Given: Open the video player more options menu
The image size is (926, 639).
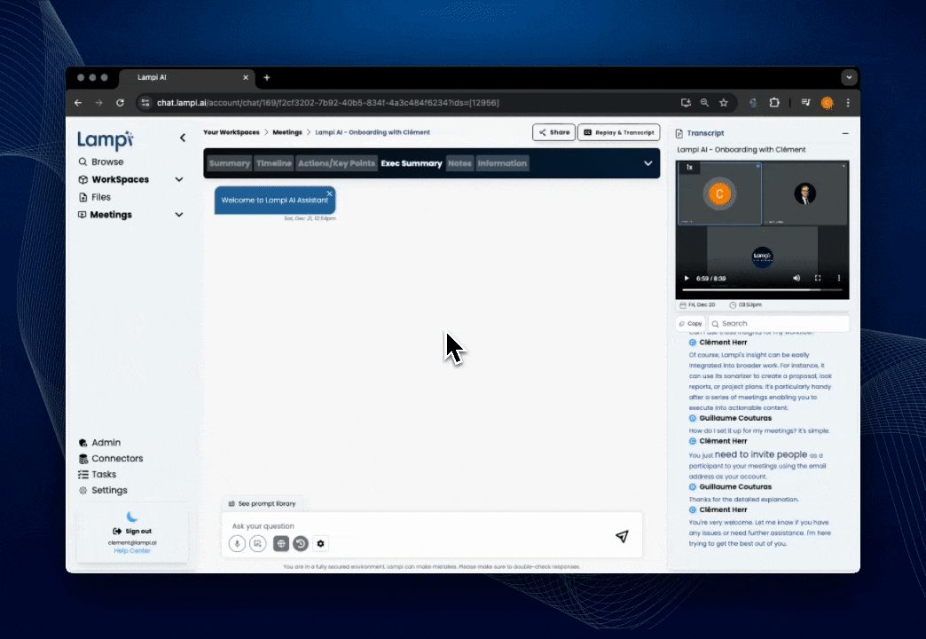Looking at the screenshot, I should click(839, 279).
